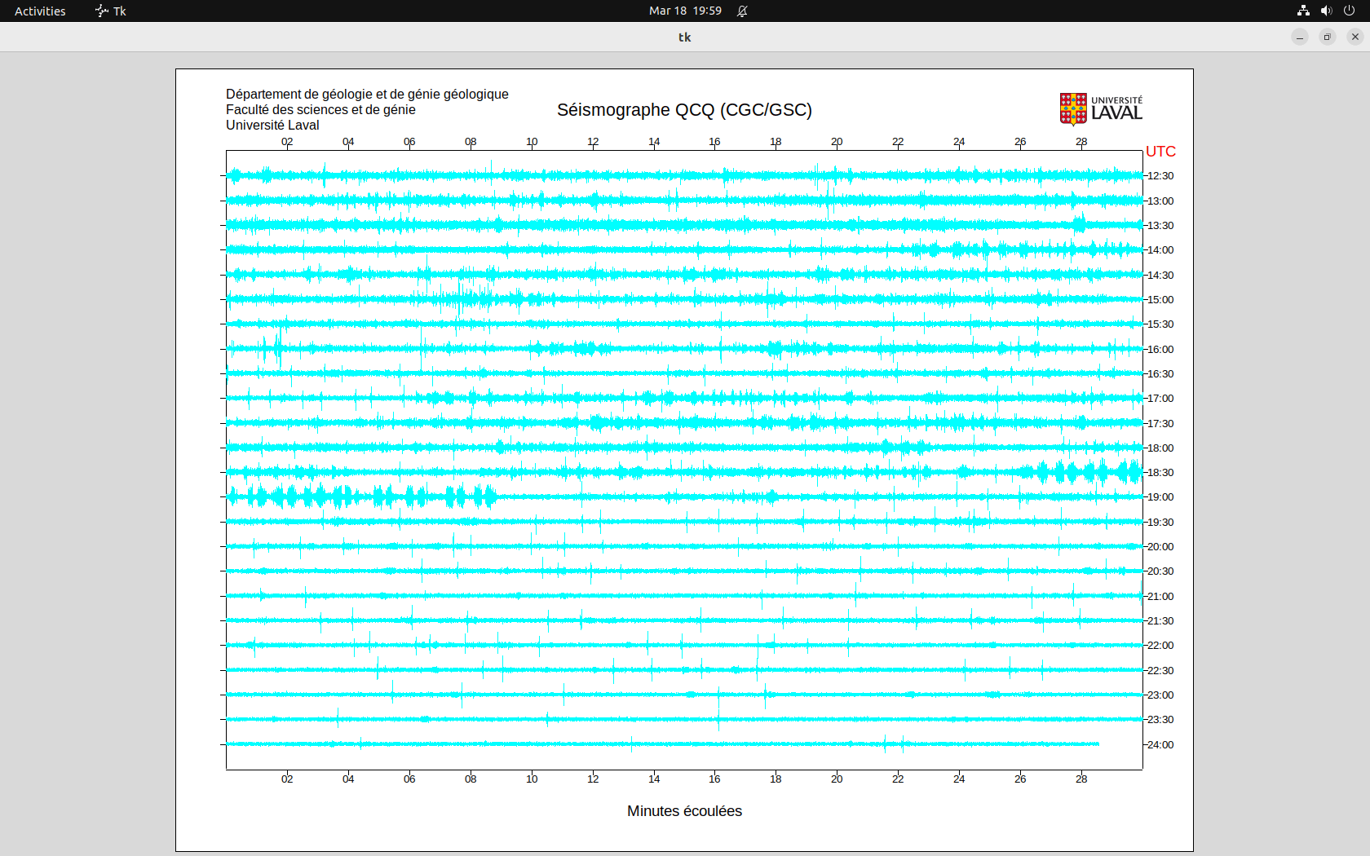1370x856 pixels.
Task: Click the red UTC label
Action: click(1160, 152)
